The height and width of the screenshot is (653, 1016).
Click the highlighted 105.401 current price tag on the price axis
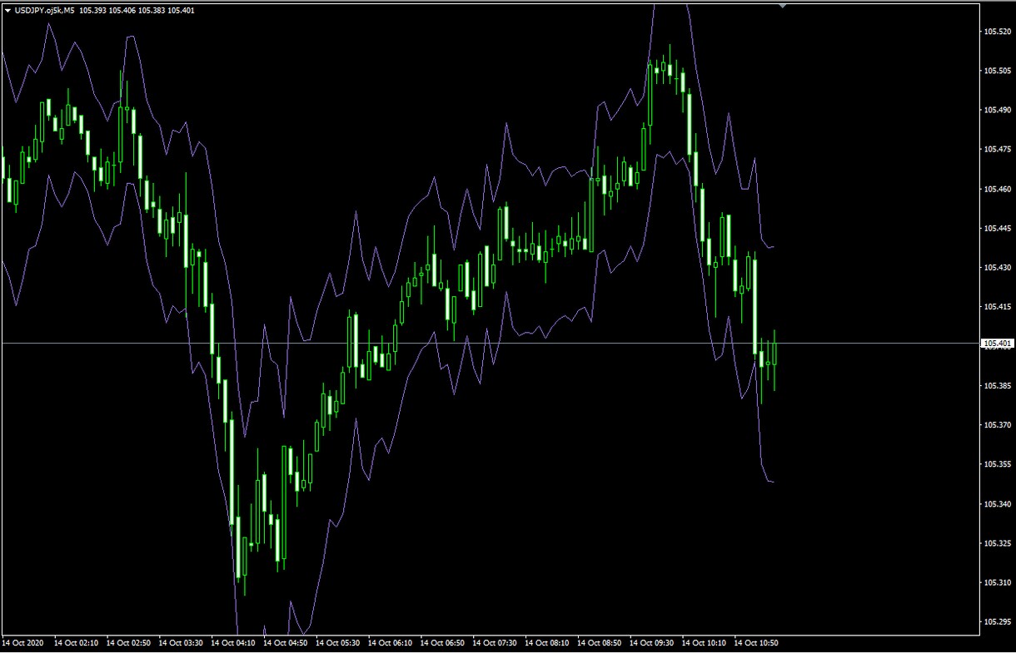[997, 343]
